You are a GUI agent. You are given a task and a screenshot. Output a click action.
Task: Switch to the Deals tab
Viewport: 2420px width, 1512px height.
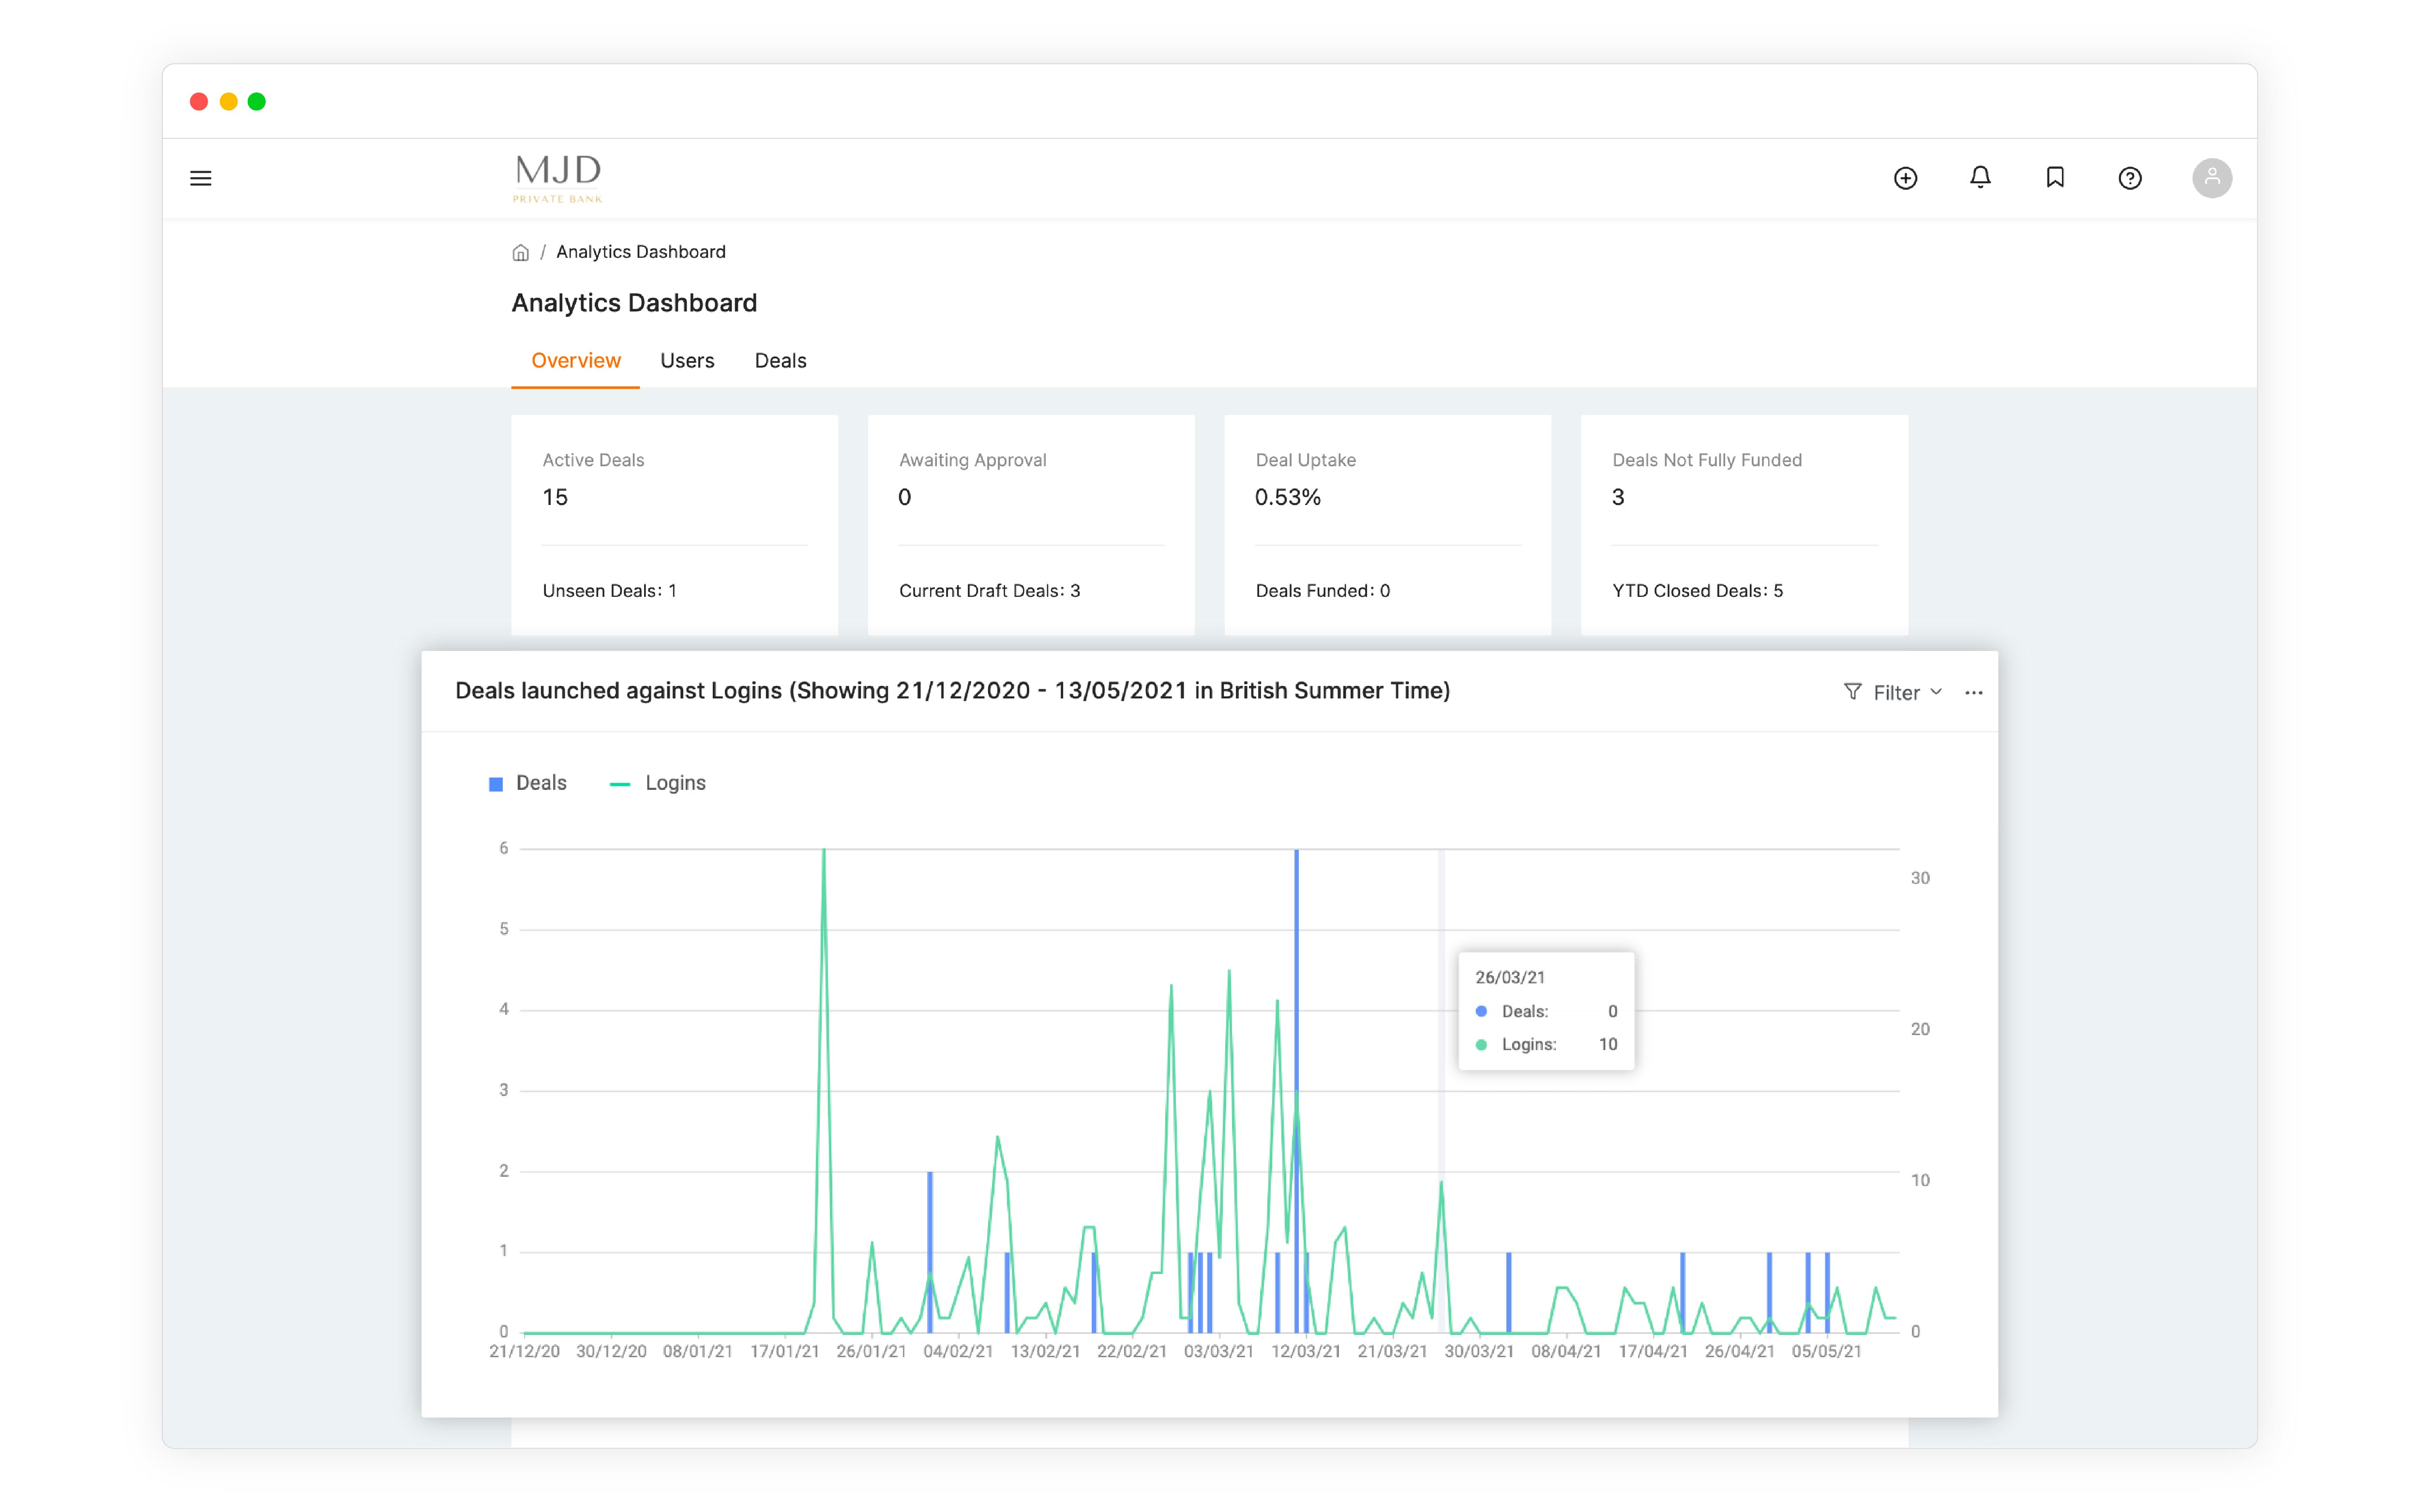(781, 361)
